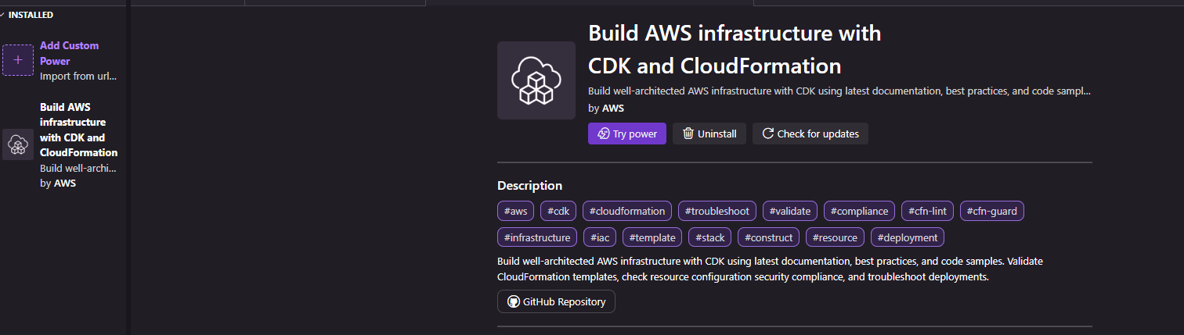The image size is (1184, 335).
Task: Choose the #validate tag
Action: [790, 211]
